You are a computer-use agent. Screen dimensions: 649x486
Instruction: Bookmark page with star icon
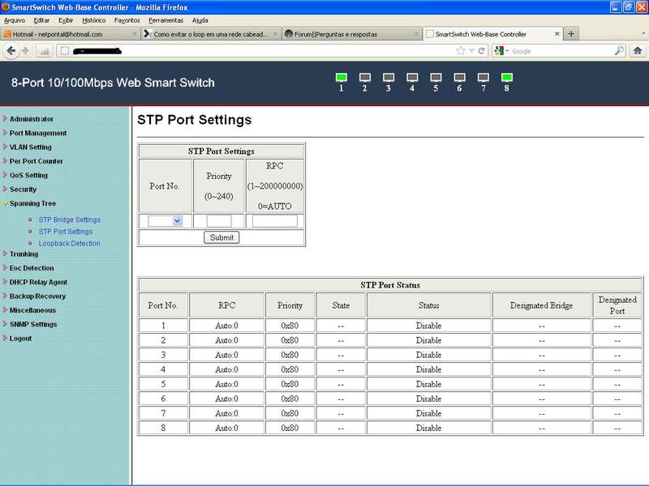460,51
